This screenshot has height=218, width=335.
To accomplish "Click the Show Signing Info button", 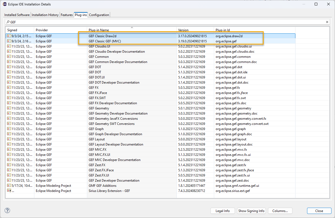I will (251, 211).
